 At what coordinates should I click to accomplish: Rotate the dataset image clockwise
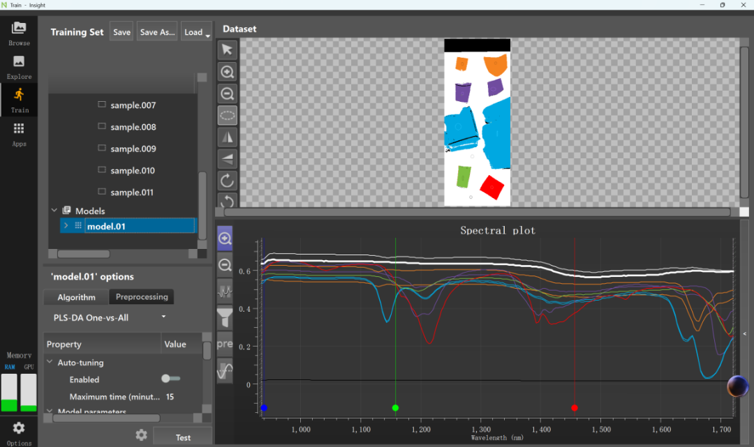(228, 181)
